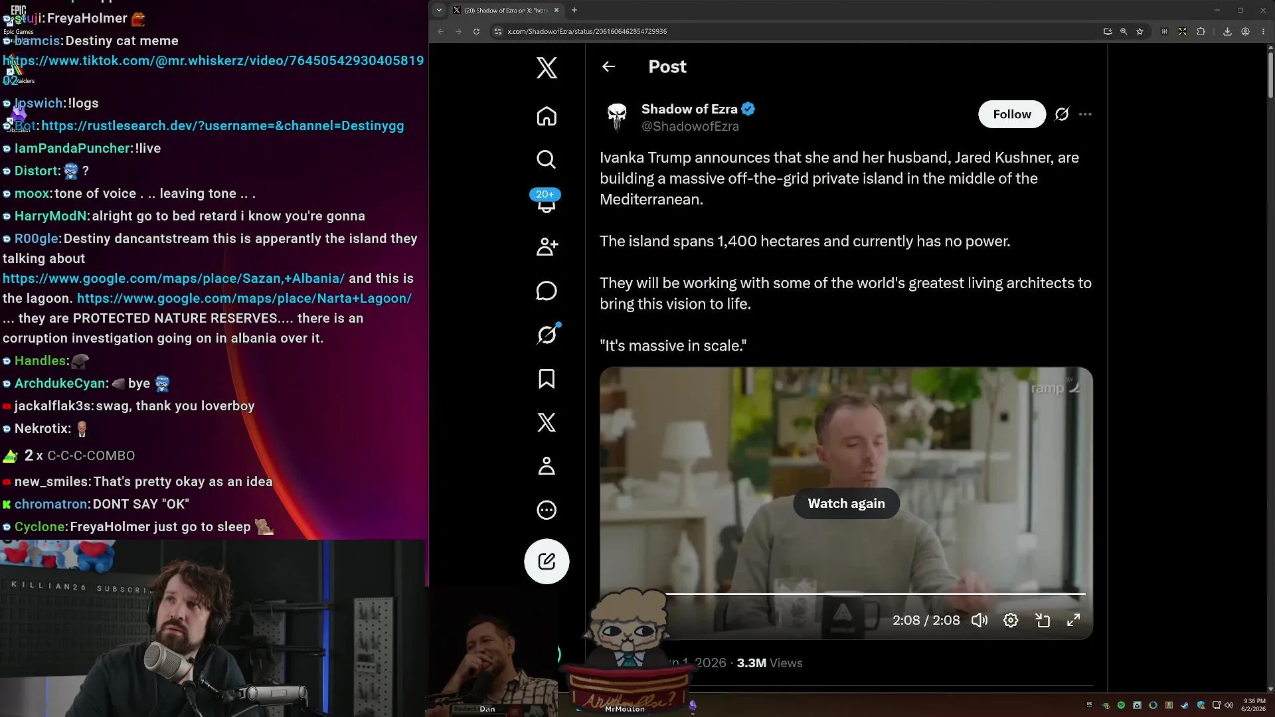Open rustlesearch.dev link in chat
This screenshot has height=717, width=1275.
pyautogui.click(x=222, y=125)
